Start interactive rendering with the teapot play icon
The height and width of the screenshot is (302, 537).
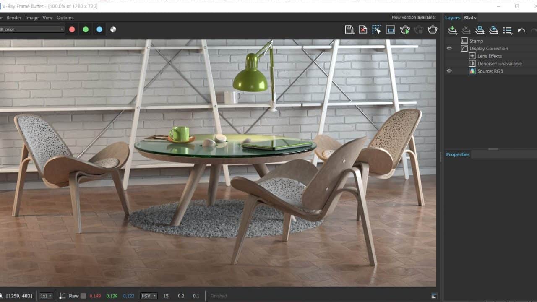(405, 29)
